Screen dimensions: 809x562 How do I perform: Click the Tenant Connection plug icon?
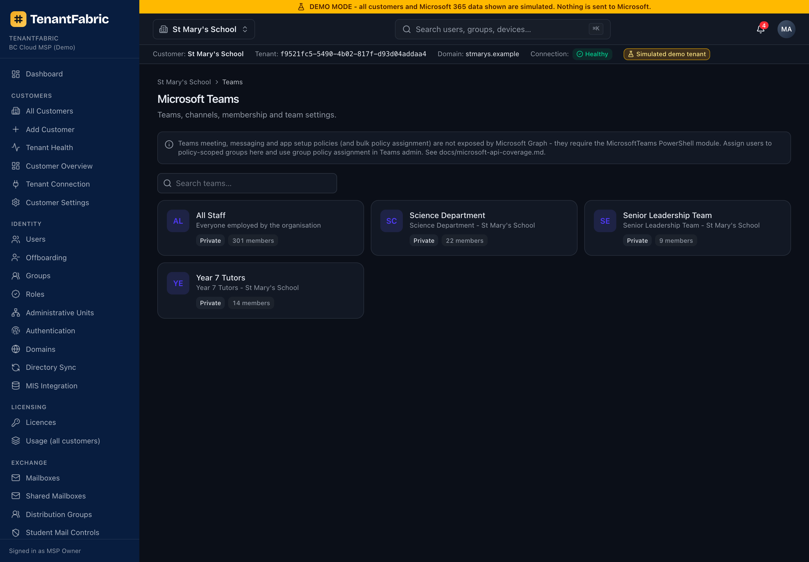(x=16, y=184)
